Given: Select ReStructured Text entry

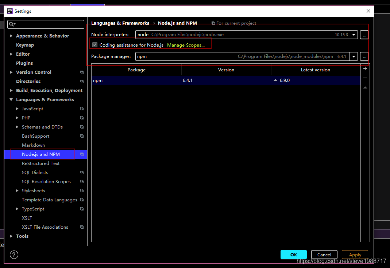Looking at the screenshot, I should click(x=40, y=163).
